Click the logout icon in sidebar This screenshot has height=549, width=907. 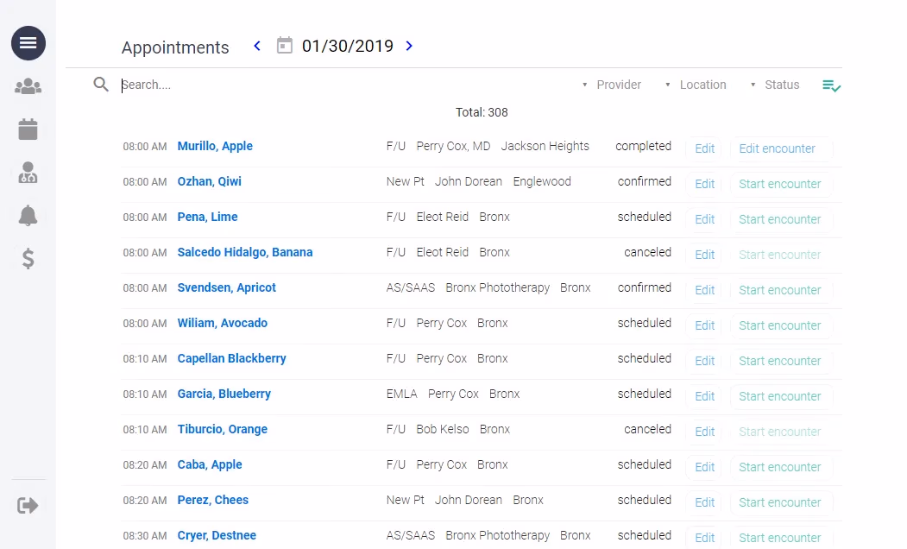28,505
